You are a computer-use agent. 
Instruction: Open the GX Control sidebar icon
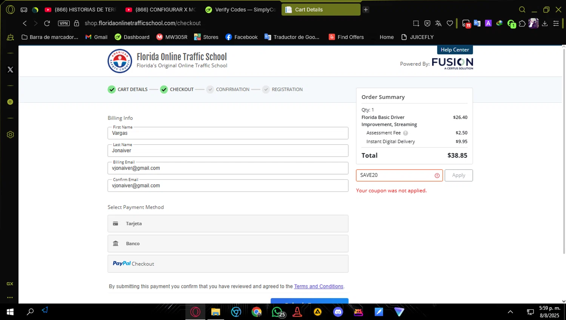[x=10, y=284]
